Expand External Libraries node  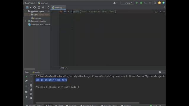tap(26, 21)
